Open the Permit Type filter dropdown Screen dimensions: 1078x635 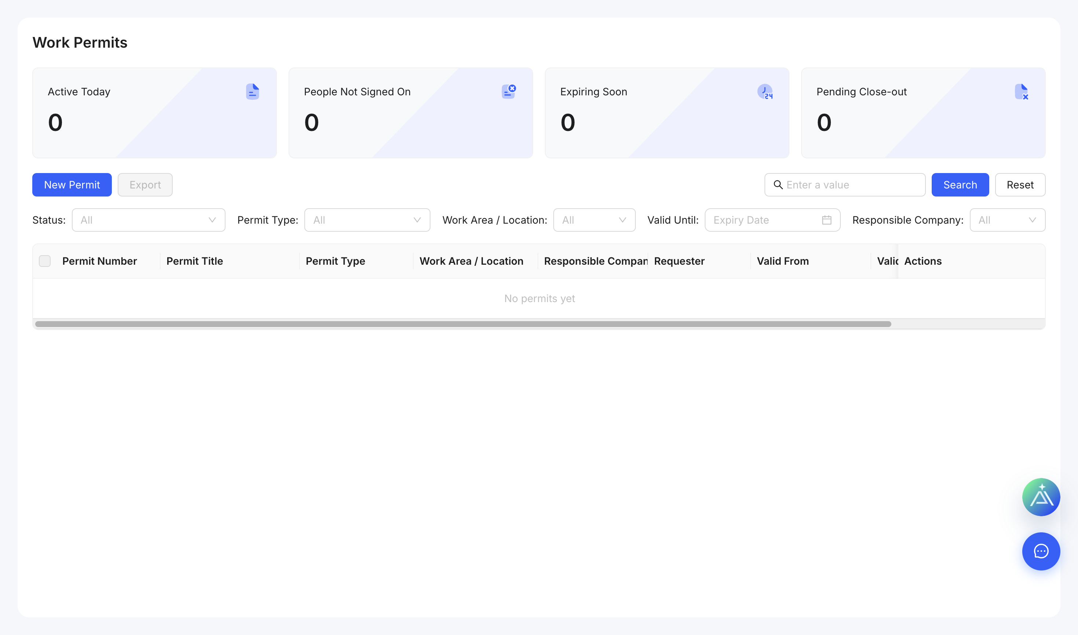point(367,220)
